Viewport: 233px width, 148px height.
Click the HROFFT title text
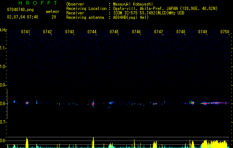coord(38,3)
